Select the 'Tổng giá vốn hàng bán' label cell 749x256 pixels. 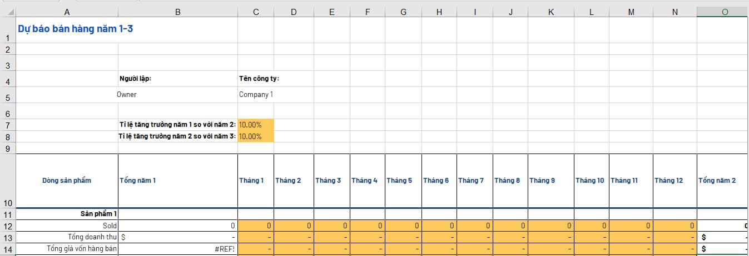click(67, 249)
